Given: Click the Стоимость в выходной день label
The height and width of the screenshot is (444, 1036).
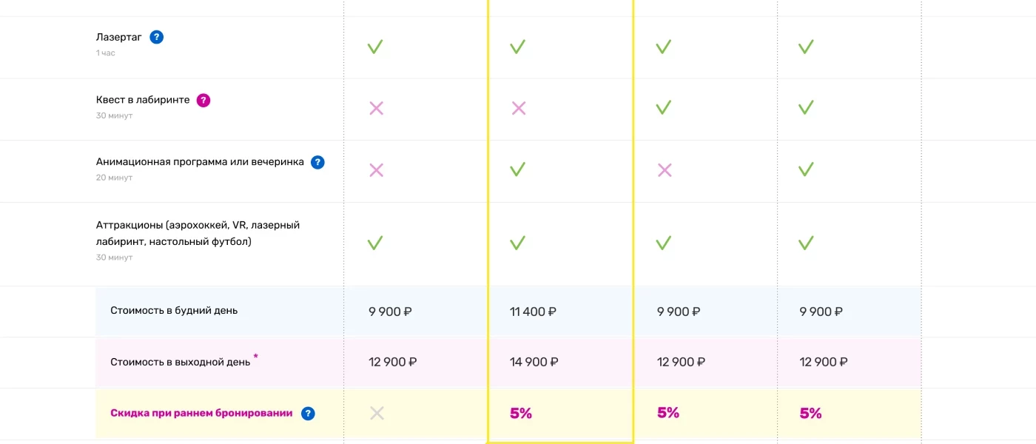Looking at the screenshot, I should 180,363.
